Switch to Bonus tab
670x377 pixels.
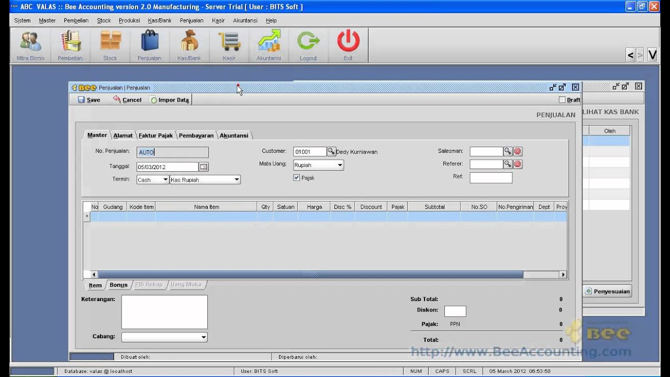(118, 285)
